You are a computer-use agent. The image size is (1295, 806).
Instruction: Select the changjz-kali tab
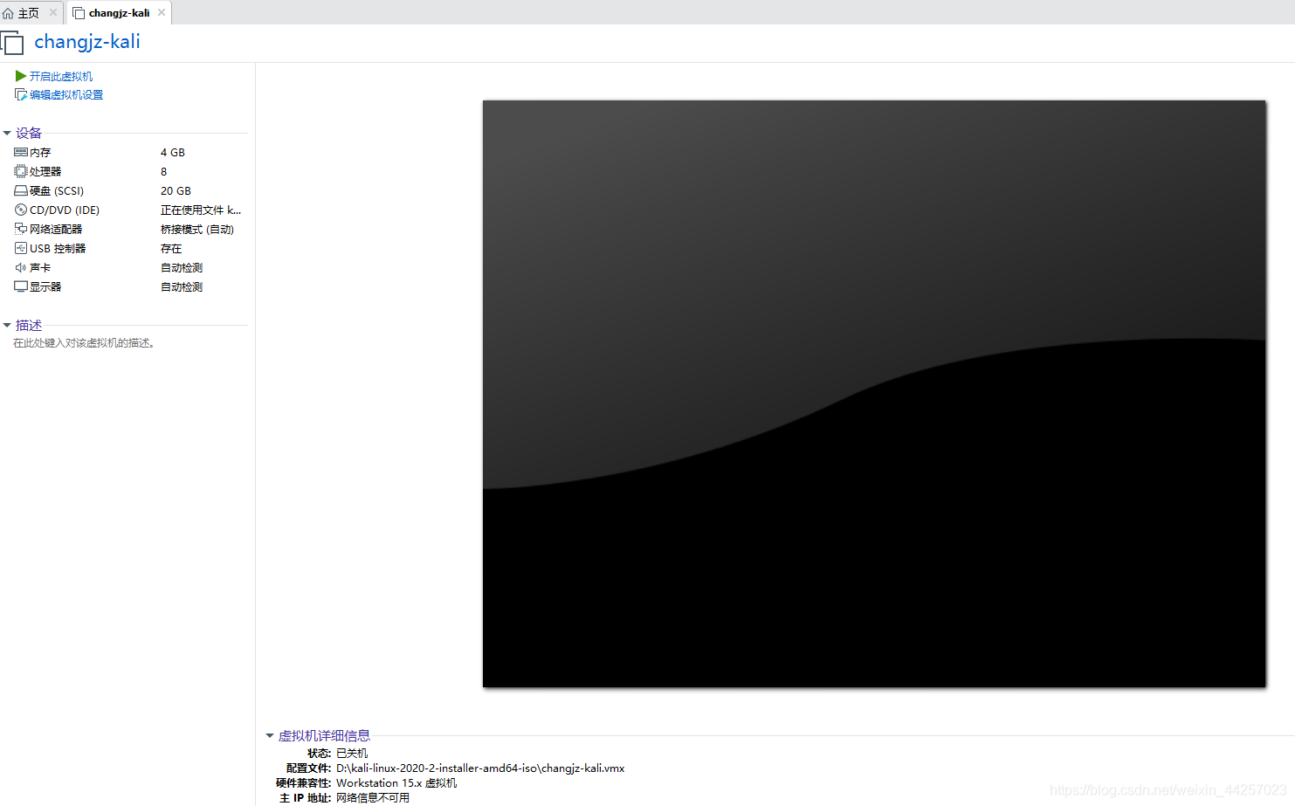pos(119,13)
